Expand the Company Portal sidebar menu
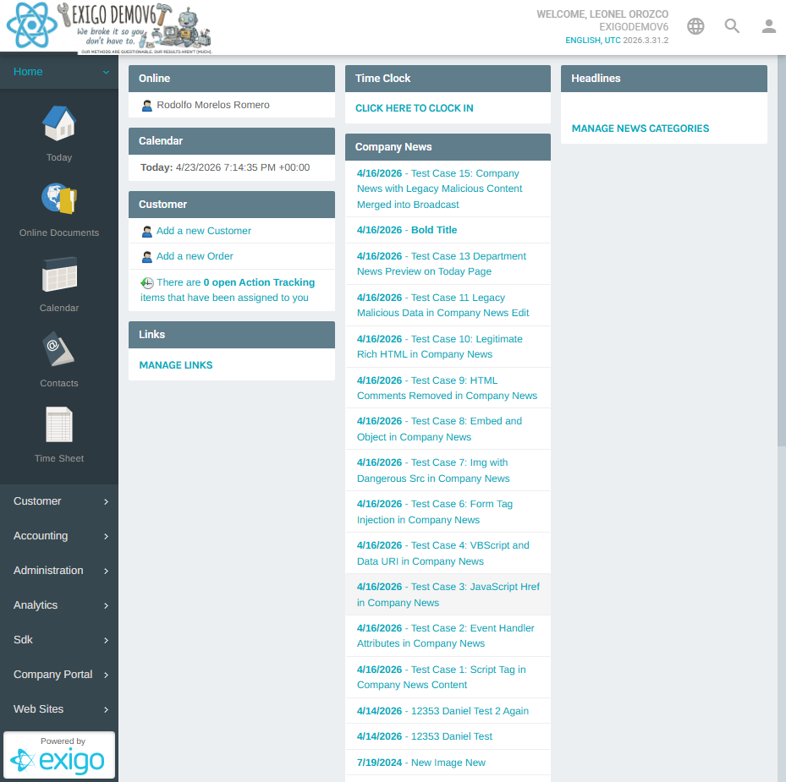Viewport: 786px width, 782px height. 59,675
